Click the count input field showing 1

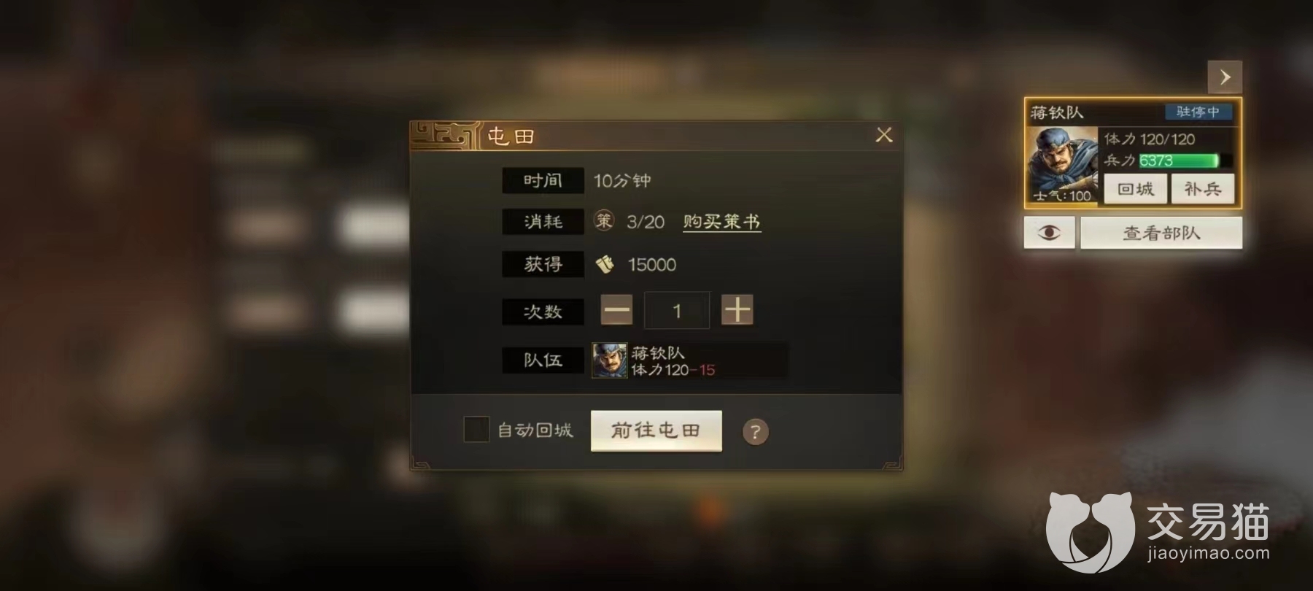tap(676, 311)
